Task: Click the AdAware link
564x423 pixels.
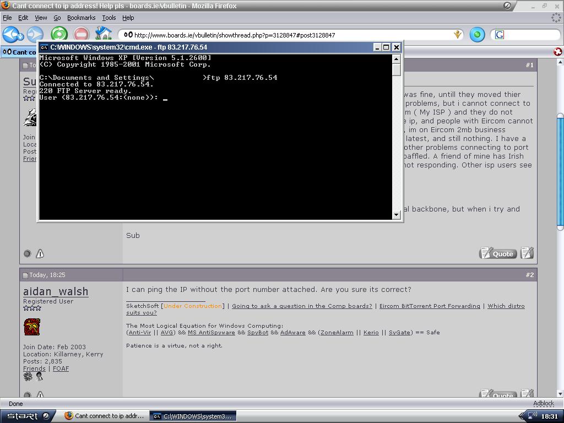Action: (293, 333)
